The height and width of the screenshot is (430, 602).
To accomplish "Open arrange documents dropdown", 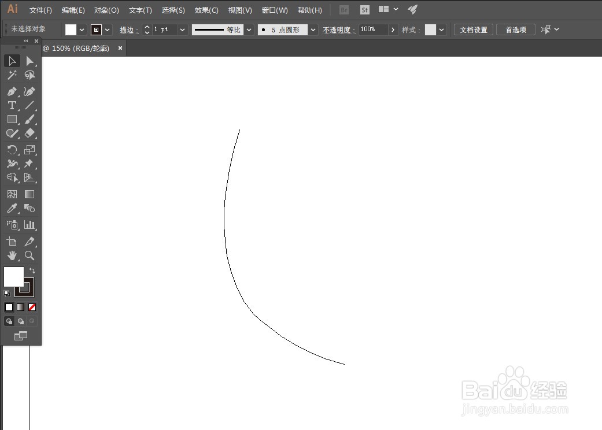I will click(x=389, y=9).
